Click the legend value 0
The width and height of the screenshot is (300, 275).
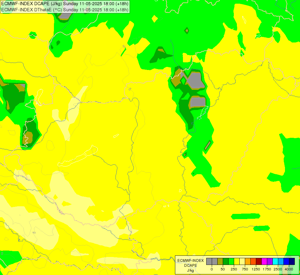coord(212,269)
